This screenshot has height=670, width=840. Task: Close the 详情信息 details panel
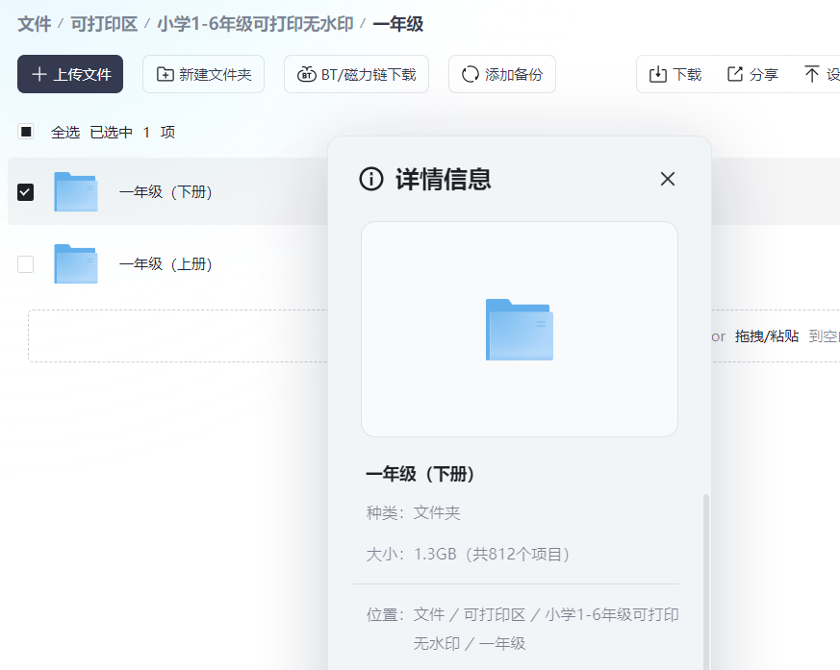[x=668, y=179]
